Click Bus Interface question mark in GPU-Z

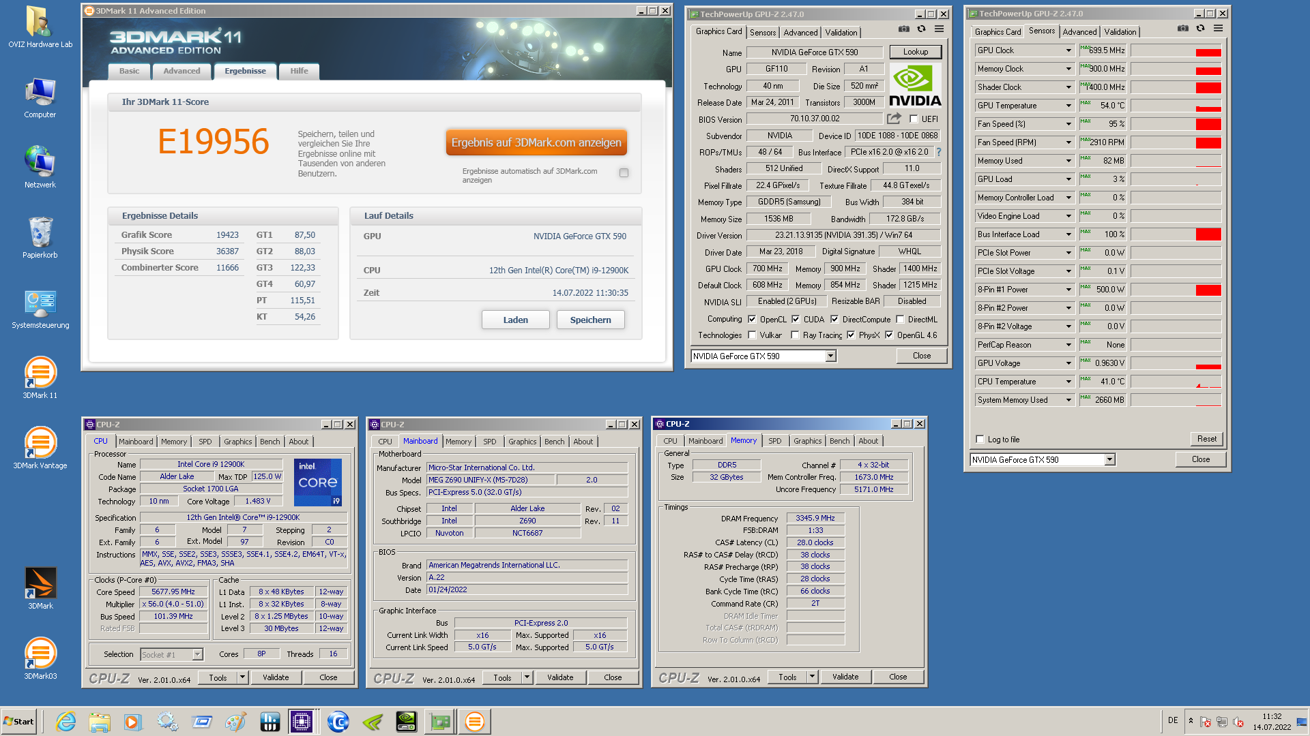pyautogui.click(x=939, y=152)
